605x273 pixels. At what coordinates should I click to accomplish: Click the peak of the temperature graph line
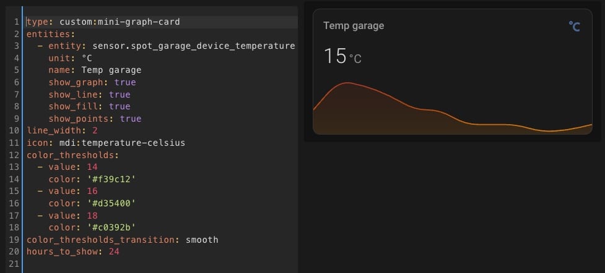pos(347,83)
